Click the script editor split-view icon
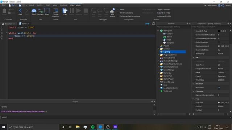 [x=153, y=23]
